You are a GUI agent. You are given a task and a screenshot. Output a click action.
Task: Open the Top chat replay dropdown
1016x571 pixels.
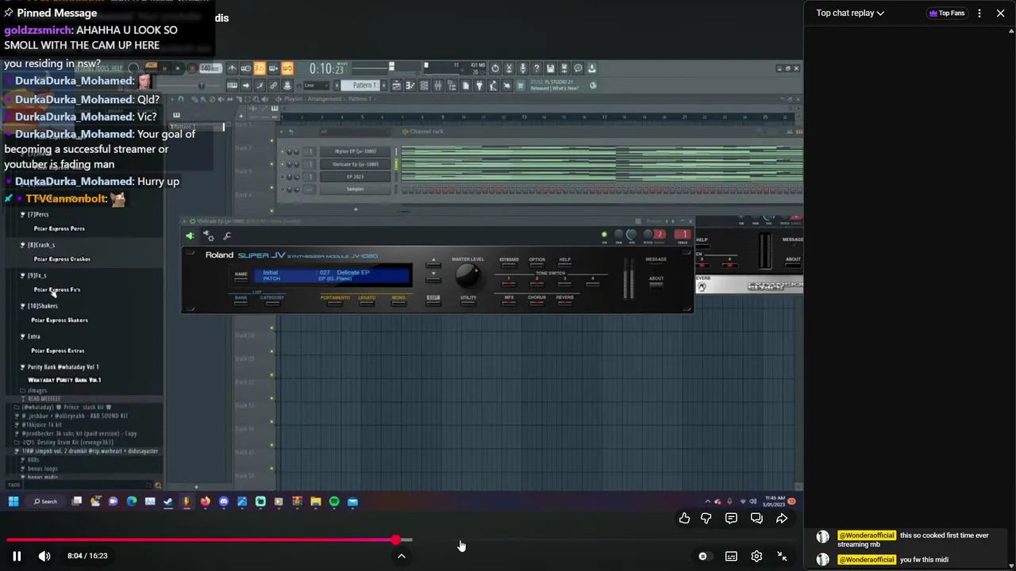(850, 13)
